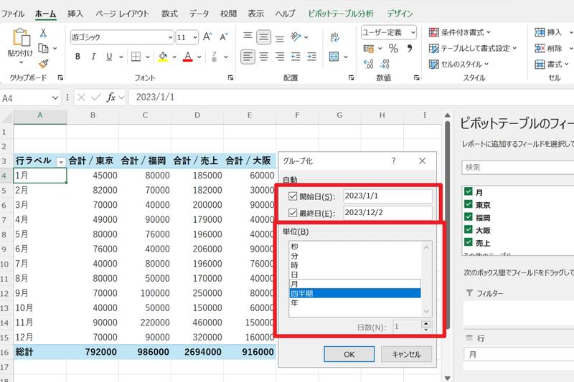Click the formula bar showing 2023/1/1

(x=352, y=97)
